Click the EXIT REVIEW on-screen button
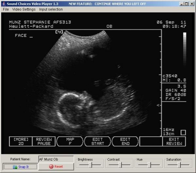 174,142
